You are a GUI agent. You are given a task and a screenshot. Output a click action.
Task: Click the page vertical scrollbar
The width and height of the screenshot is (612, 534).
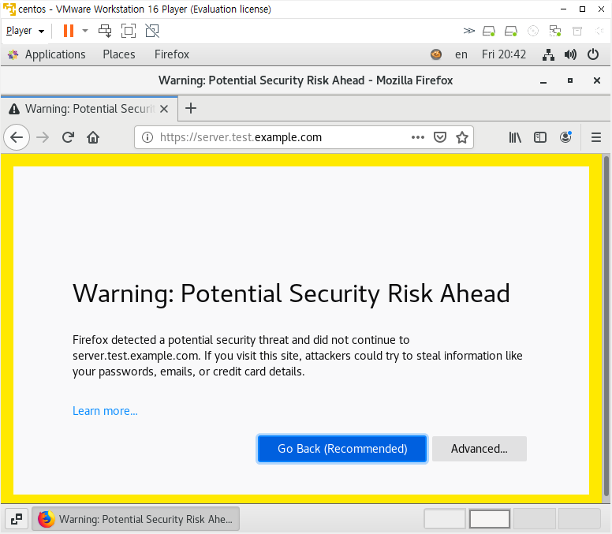(x=606, y=326)
